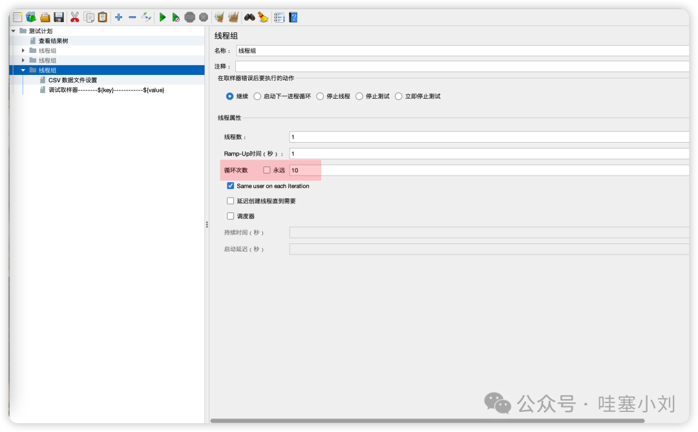Expand all nodes with plus icon
The height and width of the screenshot is (432, 698).
pyautogui.click(x=118, y=17)
